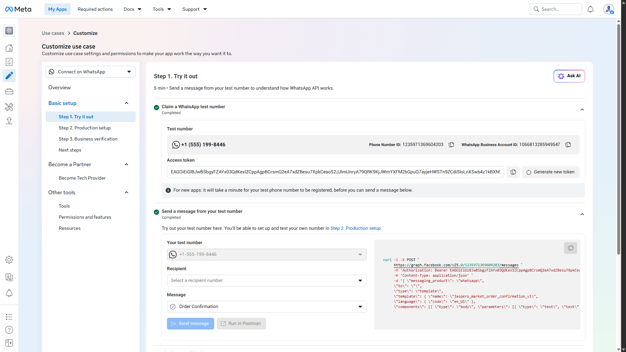Open the help question mark icon

9,330
